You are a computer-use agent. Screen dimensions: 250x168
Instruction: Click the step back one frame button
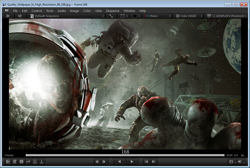pyautogui.click(x=97, y=161)
